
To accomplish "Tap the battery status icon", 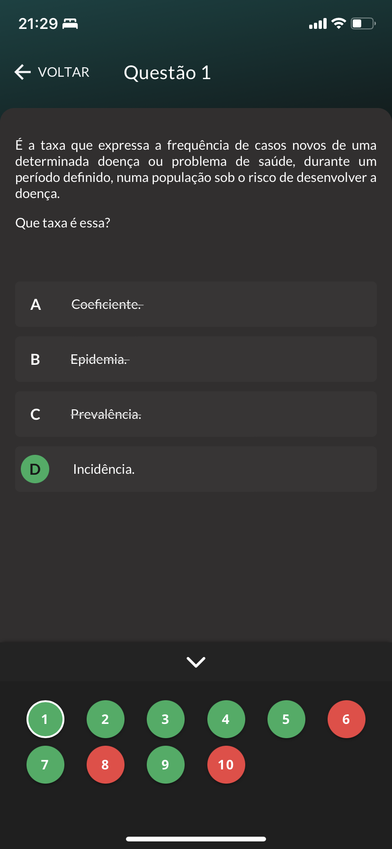I will coord(363,23).
